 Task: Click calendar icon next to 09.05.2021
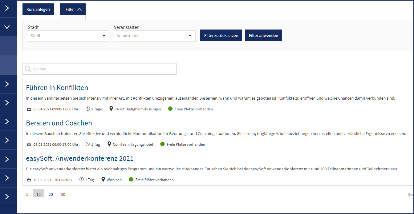[x=29, y=145]
